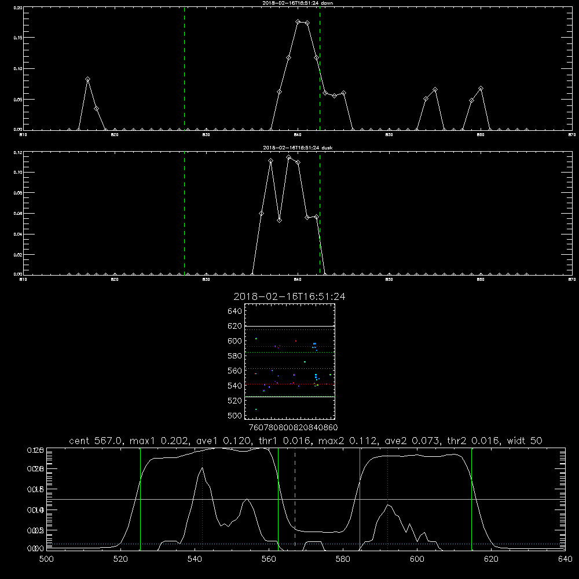This screenshot has width=579, height=579.
Task: Click the tallest diamond marker in dusk plot
Action: point(289,157)
